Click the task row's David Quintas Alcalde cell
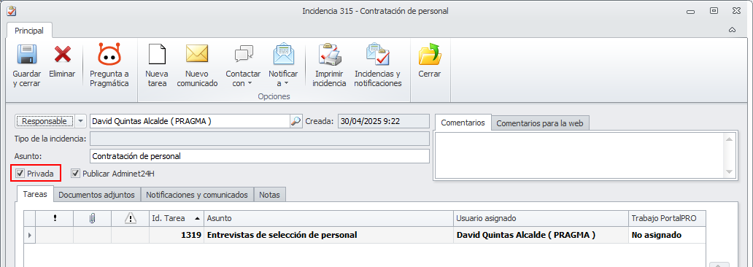Viewport: 753px width, 267px height. (541, 236)
